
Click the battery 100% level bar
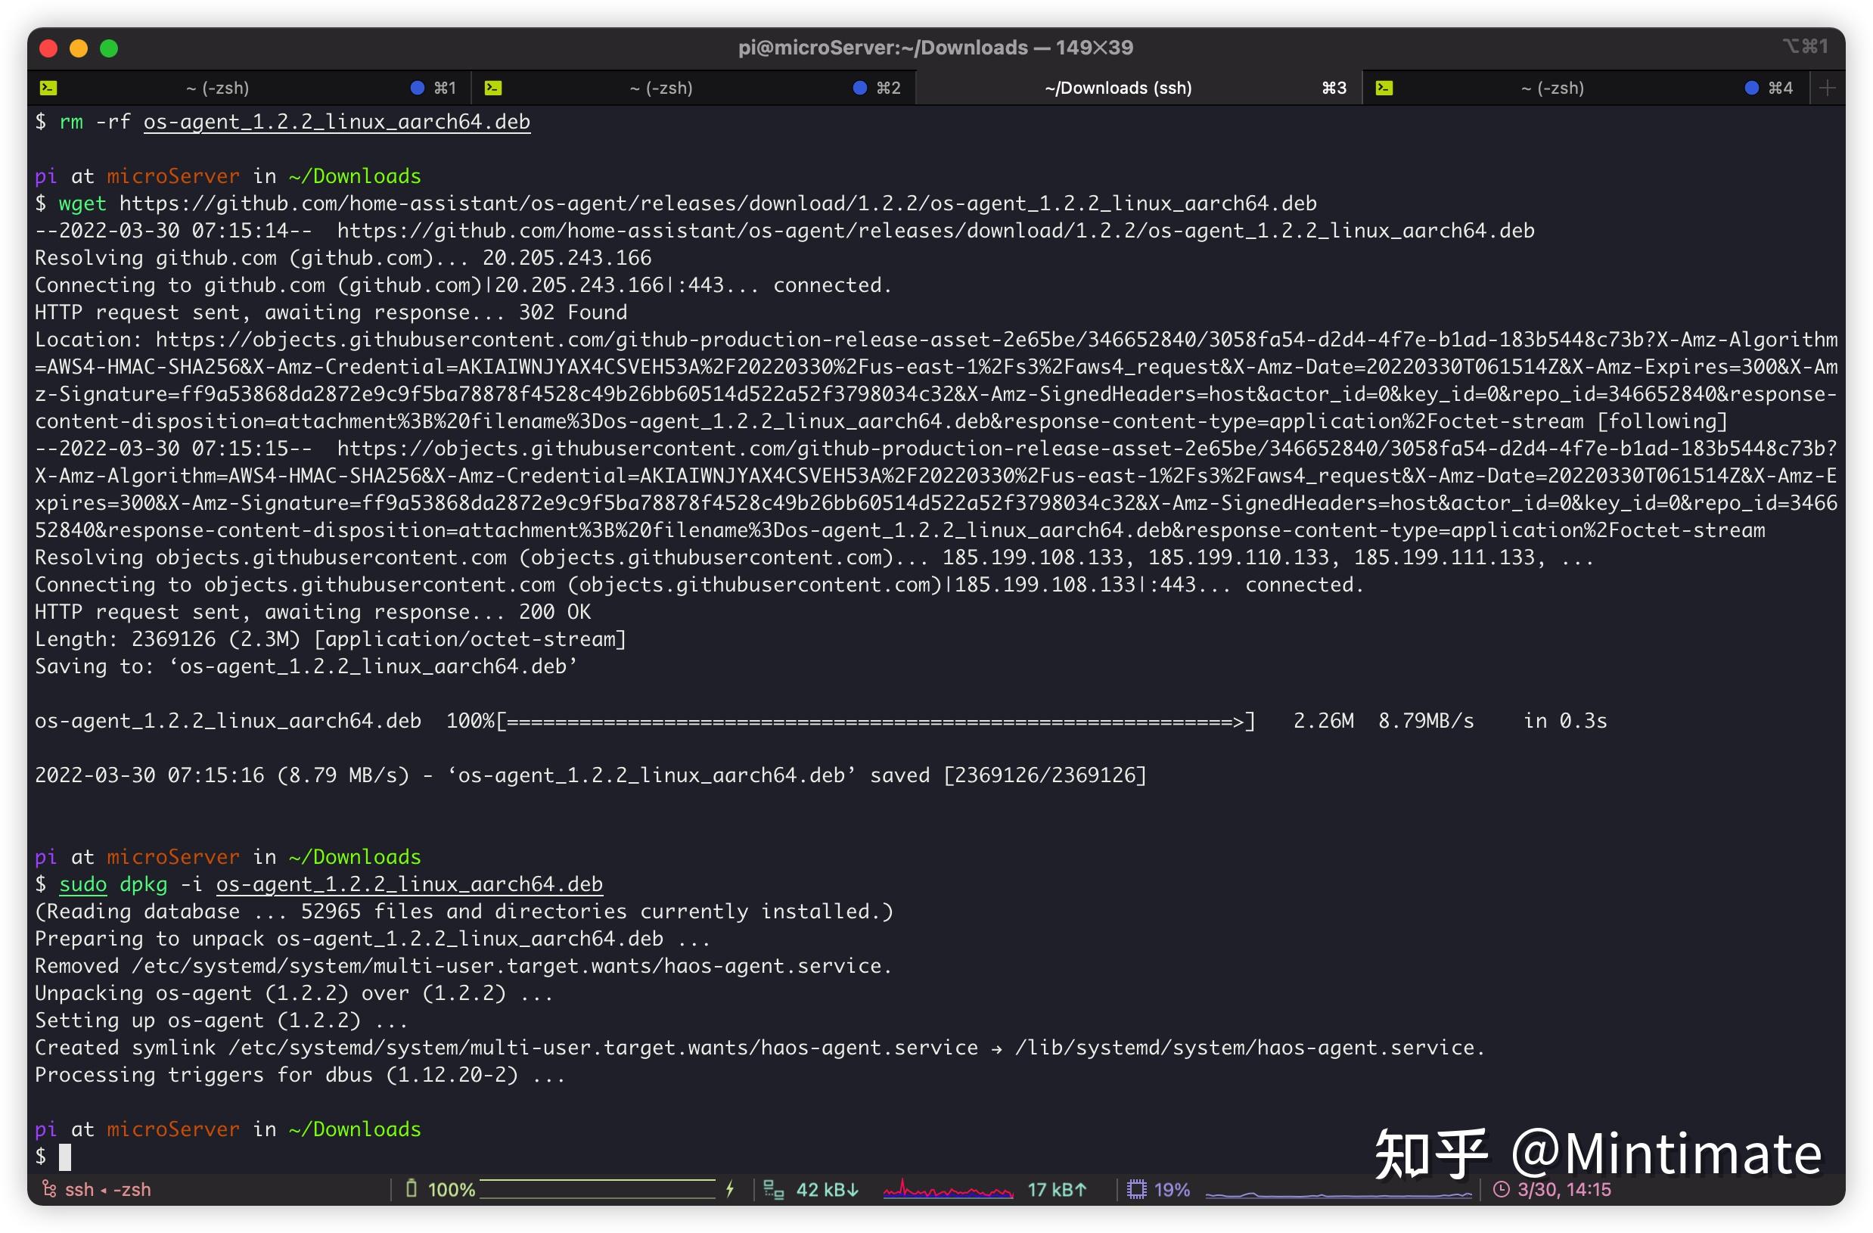coord(598,1188)
